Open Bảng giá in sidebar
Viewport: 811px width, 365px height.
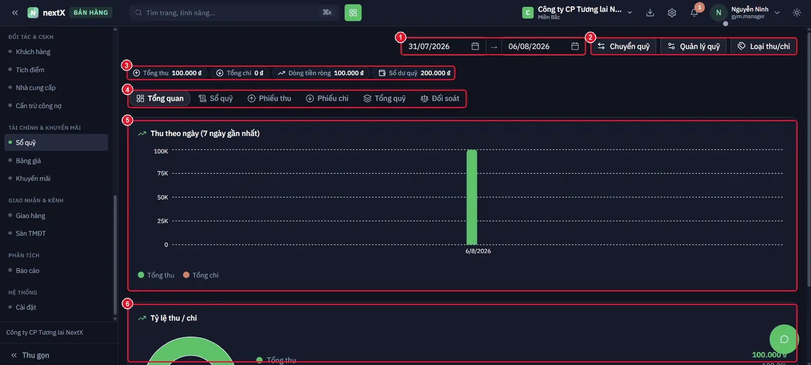[x=56, y=161]
